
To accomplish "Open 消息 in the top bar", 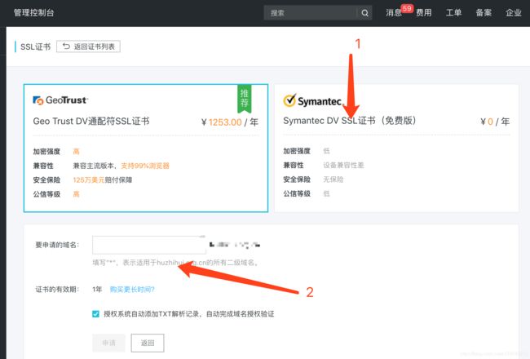I will pos(394,13).
